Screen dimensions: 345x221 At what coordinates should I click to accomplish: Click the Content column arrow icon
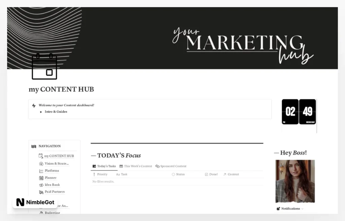(225, 174)
